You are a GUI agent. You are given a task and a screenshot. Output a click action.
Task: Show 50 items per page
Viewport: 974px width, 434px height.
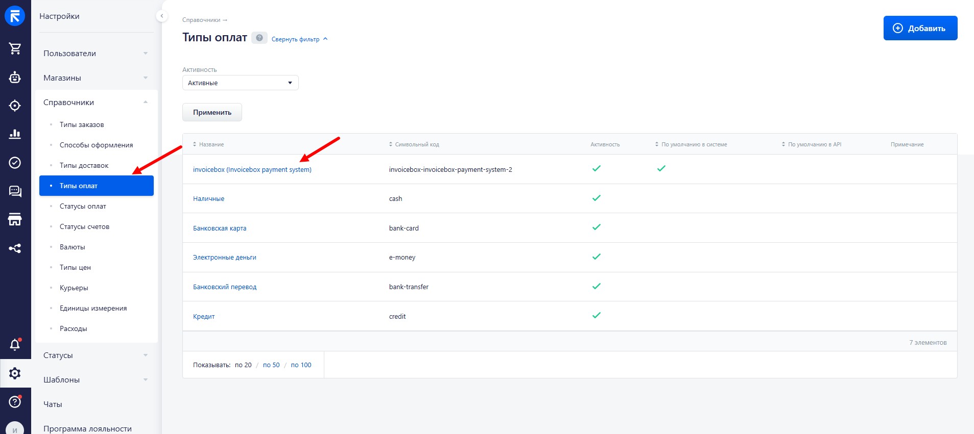(x=271, y=365)
